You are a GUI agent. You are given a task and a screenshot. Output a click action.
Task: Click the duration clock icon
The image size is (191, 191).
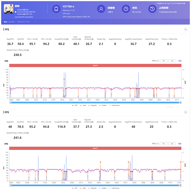126,9
